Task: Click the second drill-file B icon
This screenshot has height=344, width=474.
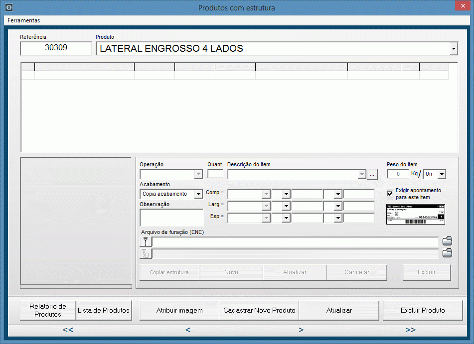Action: tap(146, 254)
